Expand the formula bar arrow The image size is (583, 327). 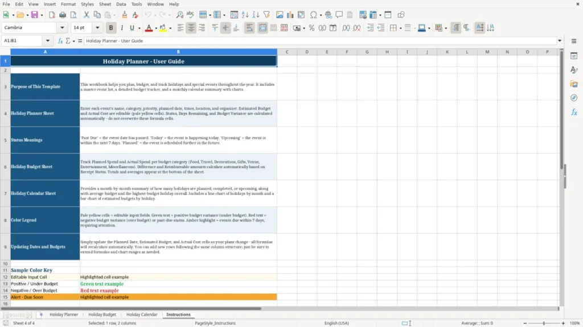560,41
